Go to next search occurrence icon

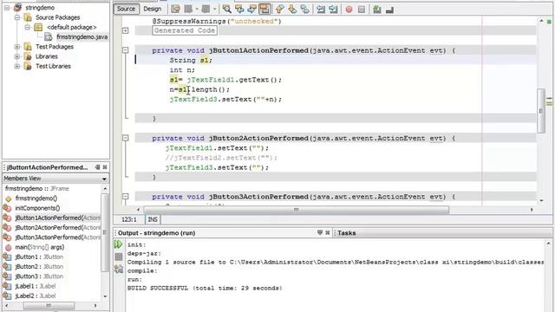(x=252, y=10)
